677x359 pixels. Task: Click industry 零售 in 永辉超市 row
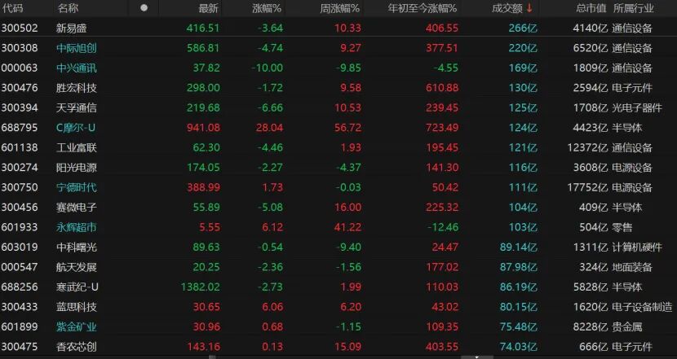pos(622,227)
